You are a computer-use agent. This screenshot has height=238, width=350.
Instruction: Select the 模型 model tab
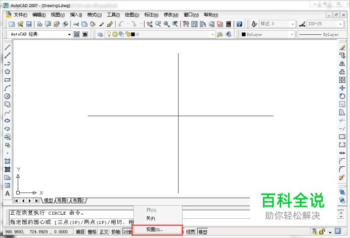[48, 200]
